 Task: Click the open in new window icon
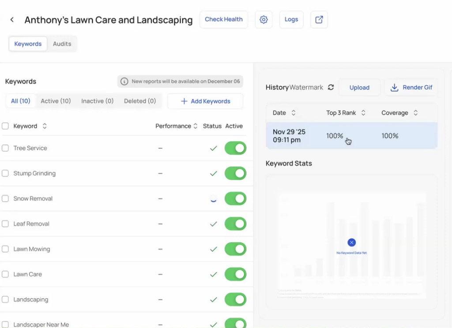(319, 20)
